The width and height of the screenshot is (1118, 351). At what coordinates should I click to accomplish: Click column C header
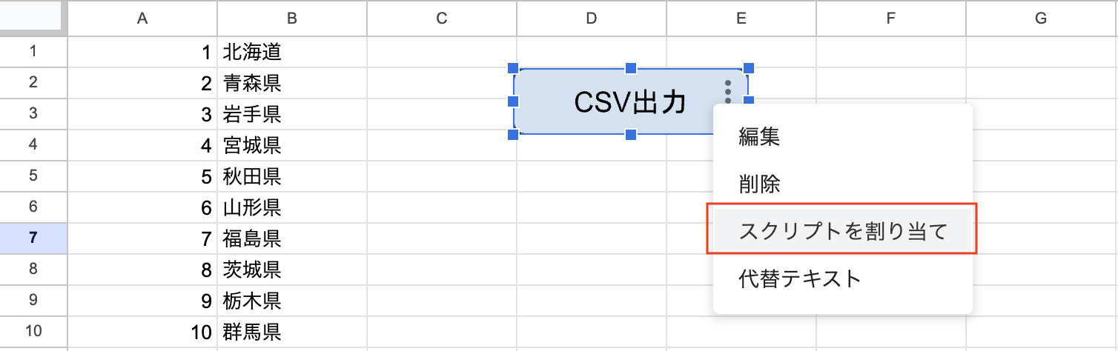442,19
